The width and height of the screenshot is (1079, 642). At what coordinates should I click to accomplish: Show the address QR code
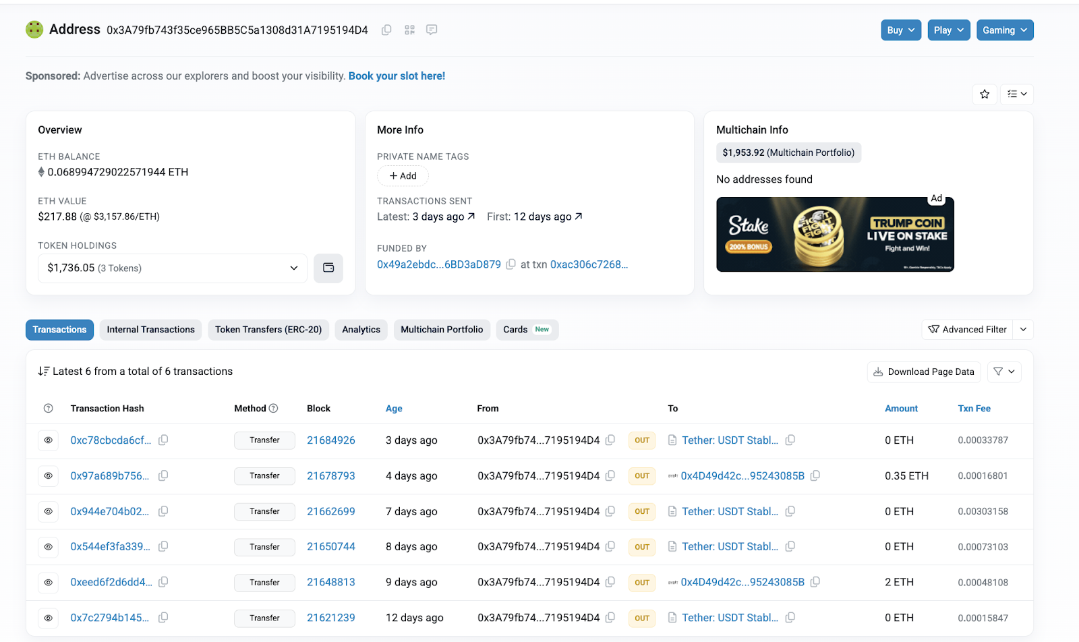point(409,30)
